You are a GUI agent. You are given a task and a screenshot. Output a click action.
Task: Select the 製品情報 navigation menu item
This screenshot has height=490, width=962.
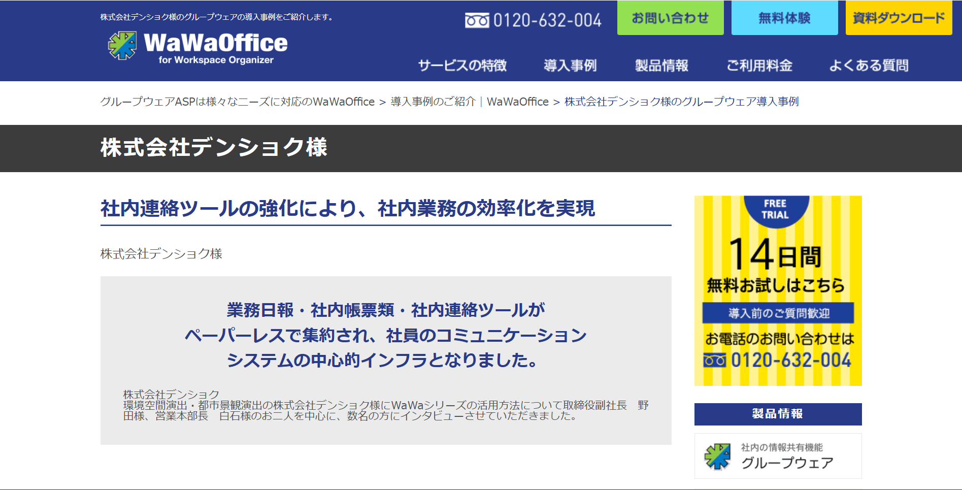click(x=661, y=66)
